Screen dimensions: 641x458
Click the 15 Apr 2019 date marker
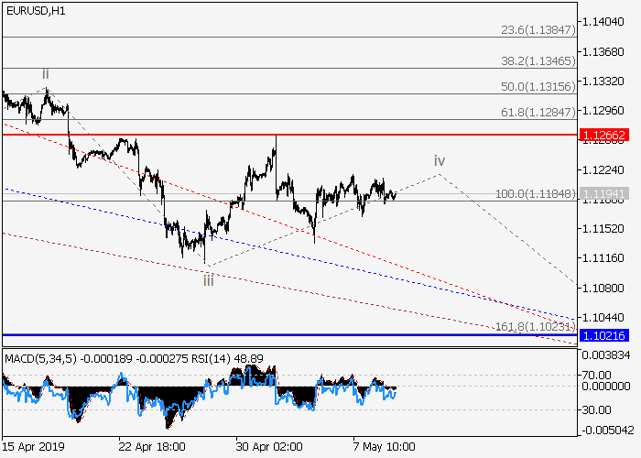click(x=32, y=447)
